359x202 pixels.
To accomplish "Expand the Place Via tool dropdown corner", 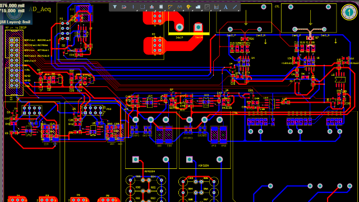I will point(192,10).
